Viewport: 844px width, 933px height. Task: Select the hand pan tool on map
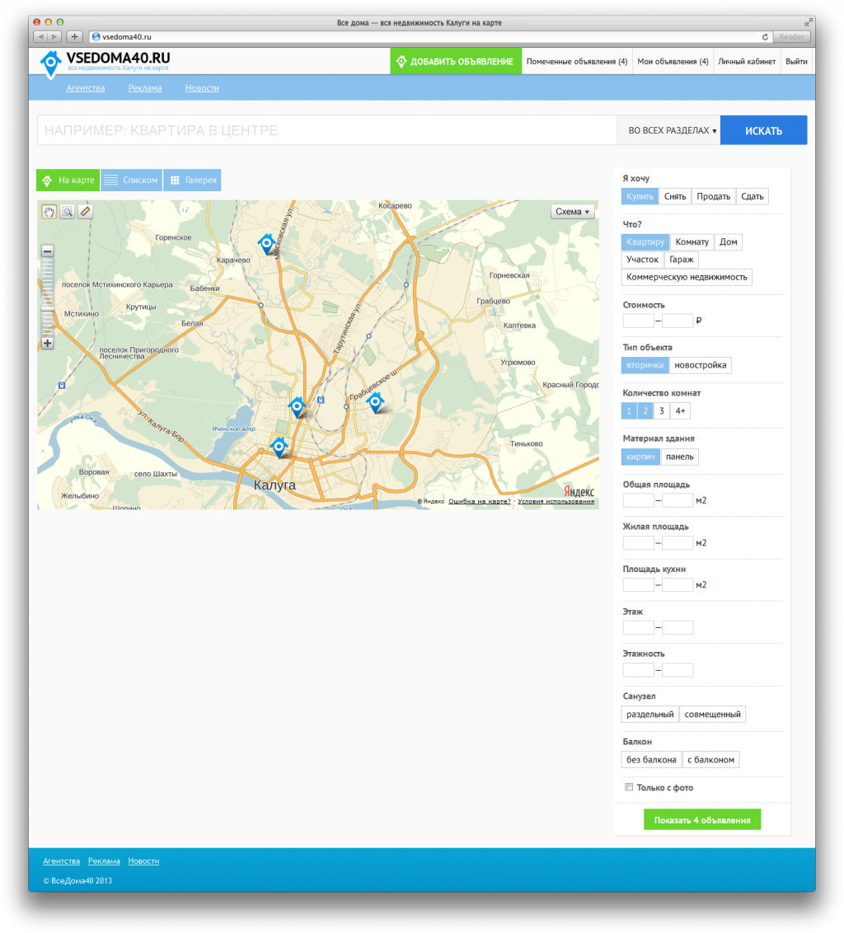(49, 212)
